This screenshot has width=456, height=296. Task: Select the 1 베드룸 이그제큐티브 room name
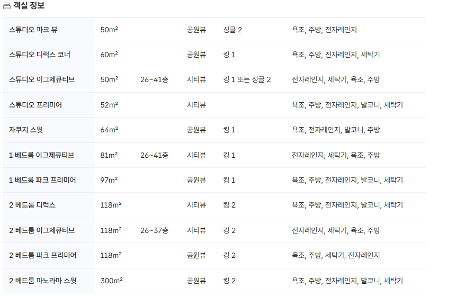tap(41, 155)
